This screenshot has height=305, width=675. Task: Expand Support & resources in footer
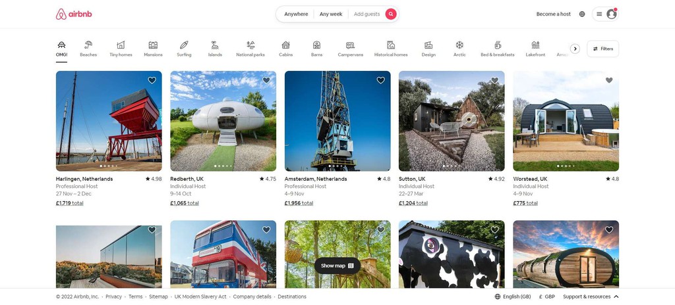click(x=591, y=297)
